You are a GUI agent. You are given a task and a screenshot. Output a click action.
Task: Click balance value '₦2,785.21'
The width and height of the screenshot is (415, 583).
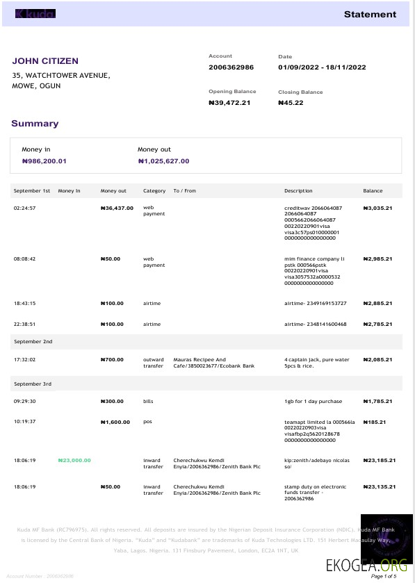(x=377, y=325)
